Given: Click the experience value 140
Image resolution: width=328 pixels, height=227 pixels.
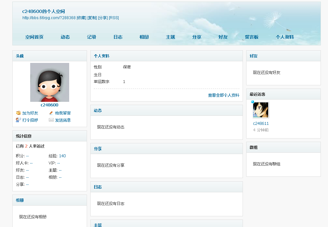Looking at the screenshot, I should pos(62,156).
